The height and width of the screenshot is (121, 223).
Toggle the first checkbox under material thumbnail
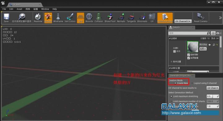click(x=189, y=55)
